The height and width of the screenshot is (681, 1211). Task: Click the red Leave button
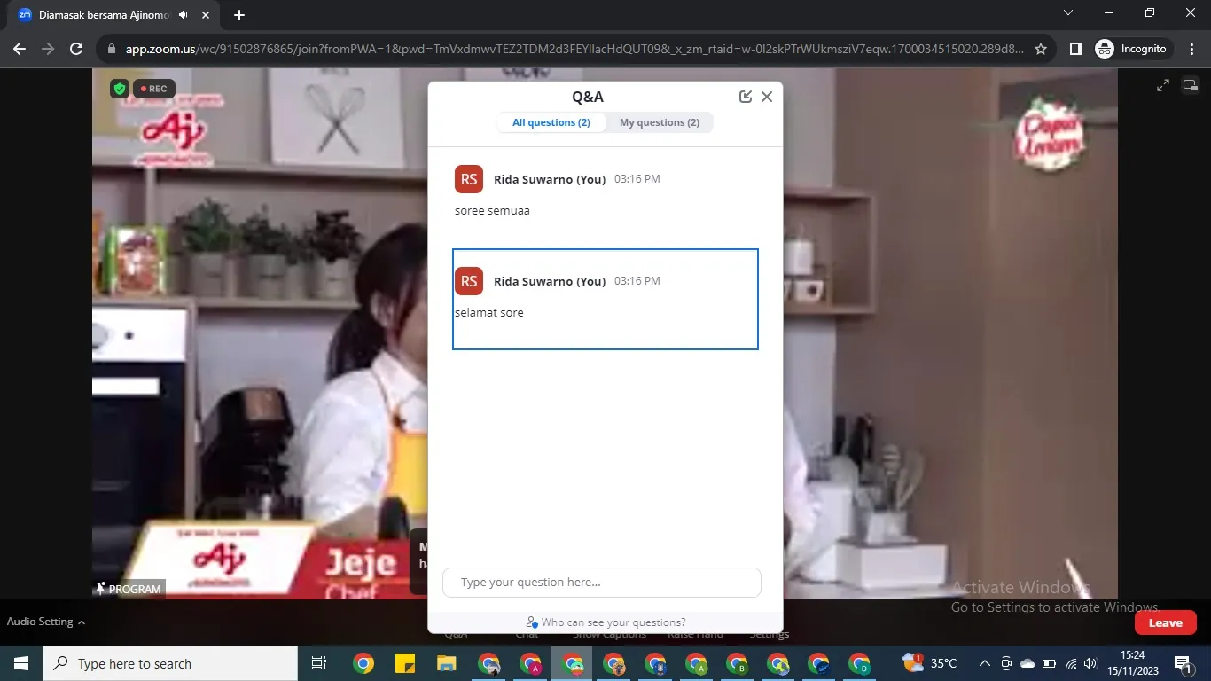[x=1165, y=622]
